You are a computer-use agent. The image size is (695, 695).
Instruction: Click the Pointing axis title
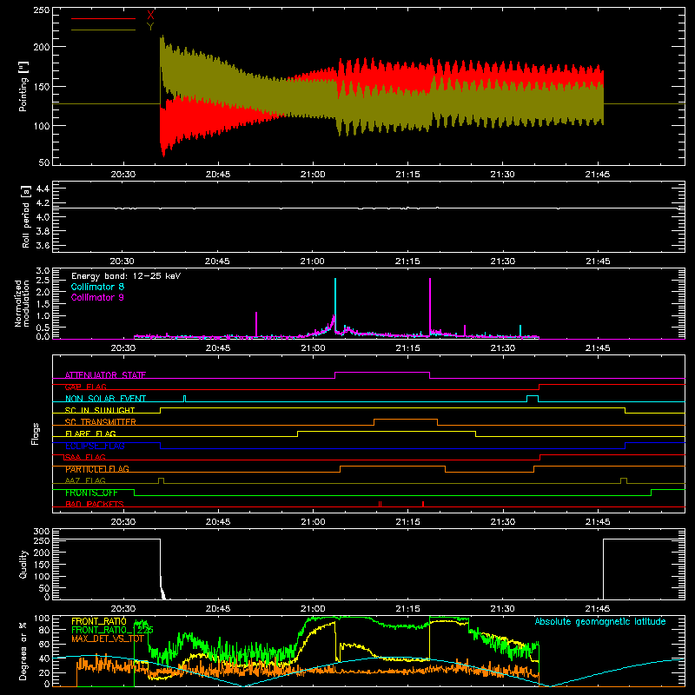[x=23, y=86]
